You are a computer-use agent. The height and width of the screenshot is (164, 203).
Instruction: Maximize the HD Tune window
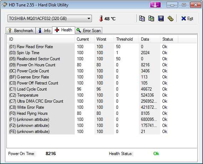184,5
